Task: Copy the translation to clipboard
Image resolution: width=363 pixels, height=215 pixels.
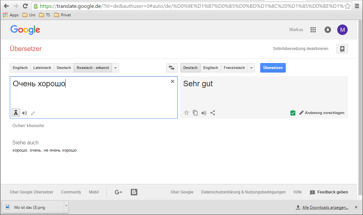Action: [195, 113]
